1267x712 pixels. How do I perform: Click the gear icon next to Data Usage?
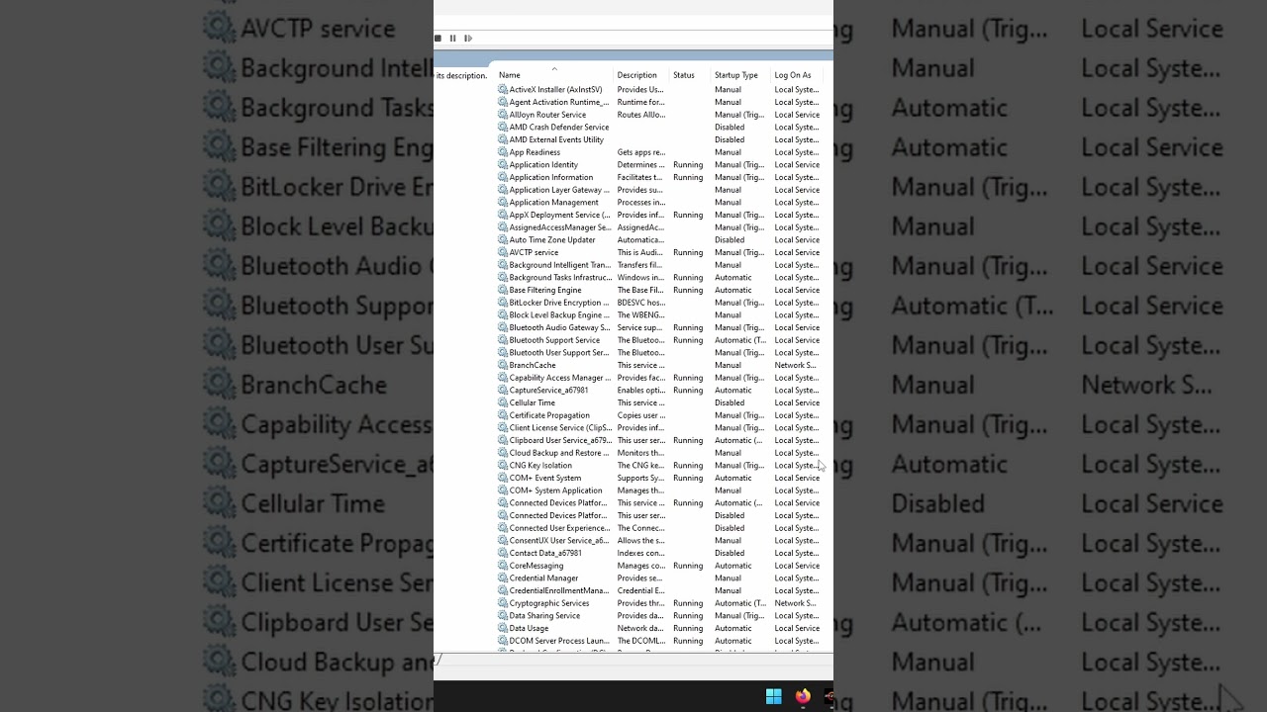click(503, 628)
